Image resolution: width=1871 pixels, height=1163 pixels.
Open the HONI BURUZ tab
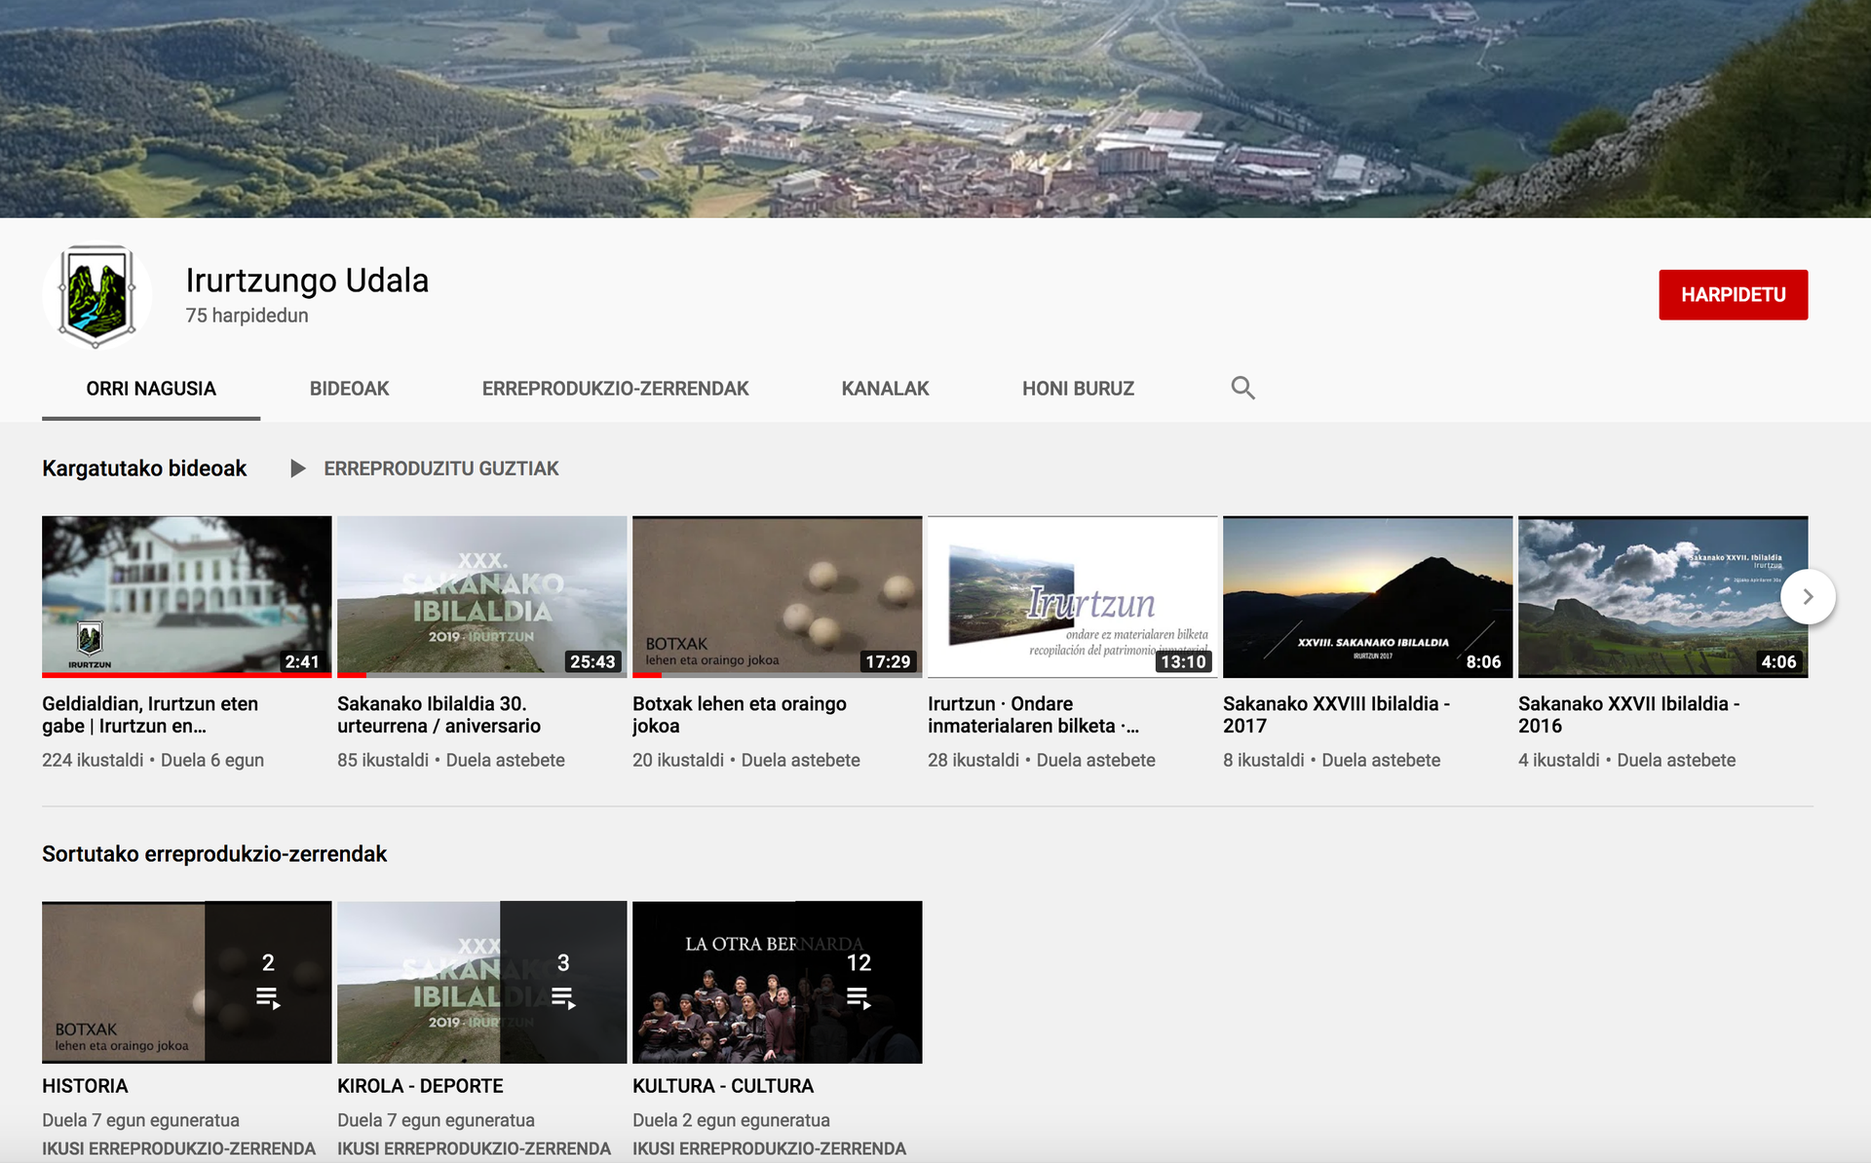pyautogui.click(x=1078, y=389)
